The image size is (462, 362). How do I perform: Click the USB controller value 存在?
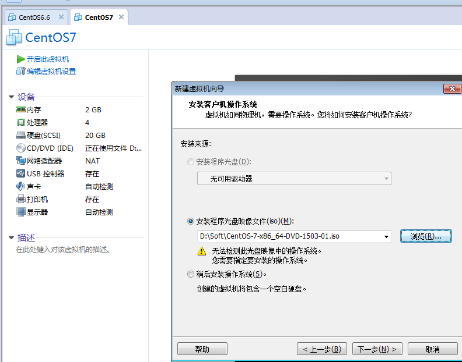coord(92,174)
